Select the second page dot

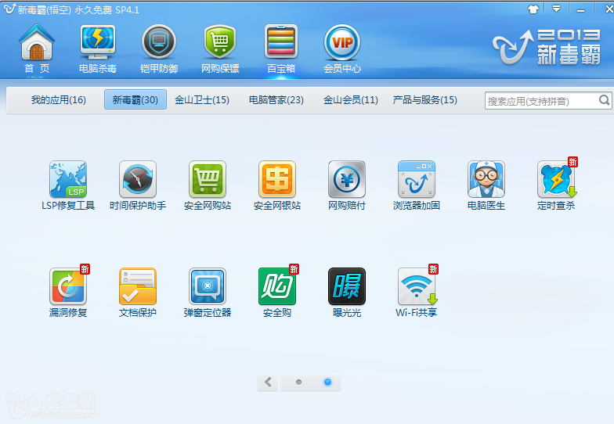[327, 382]
